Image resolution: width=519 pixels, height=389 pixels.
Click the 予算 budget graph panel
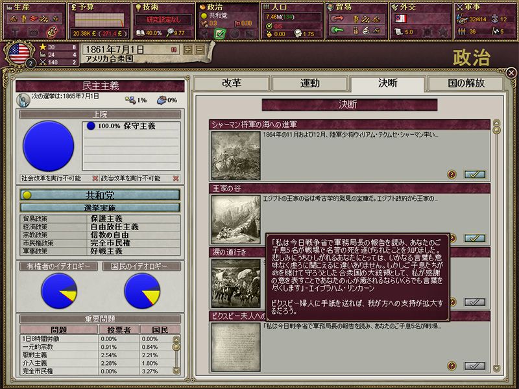pos(99,20)
